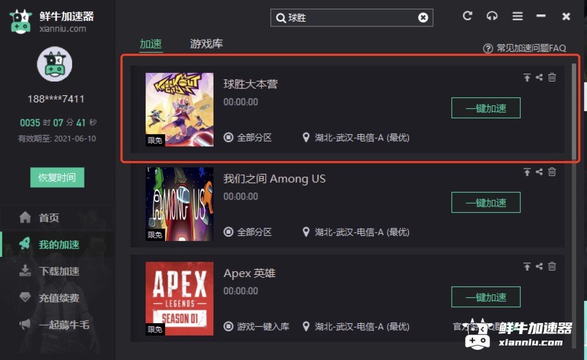The height and width of the screenshot is (360, 587).
Task: Click the 有效期至: 2021-06-10 text
Action: (57, 139)
